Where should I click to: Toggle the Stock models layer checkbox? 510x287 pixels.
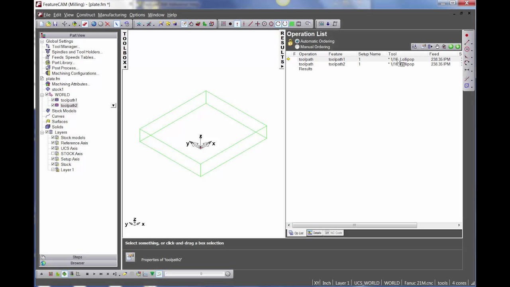tap(53, 138)
